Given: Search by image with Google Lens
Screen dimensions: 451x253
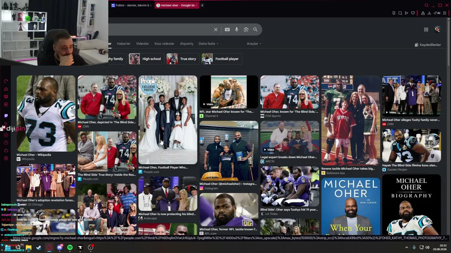Looking at the screenshot, I should click(x=246, y=30).
